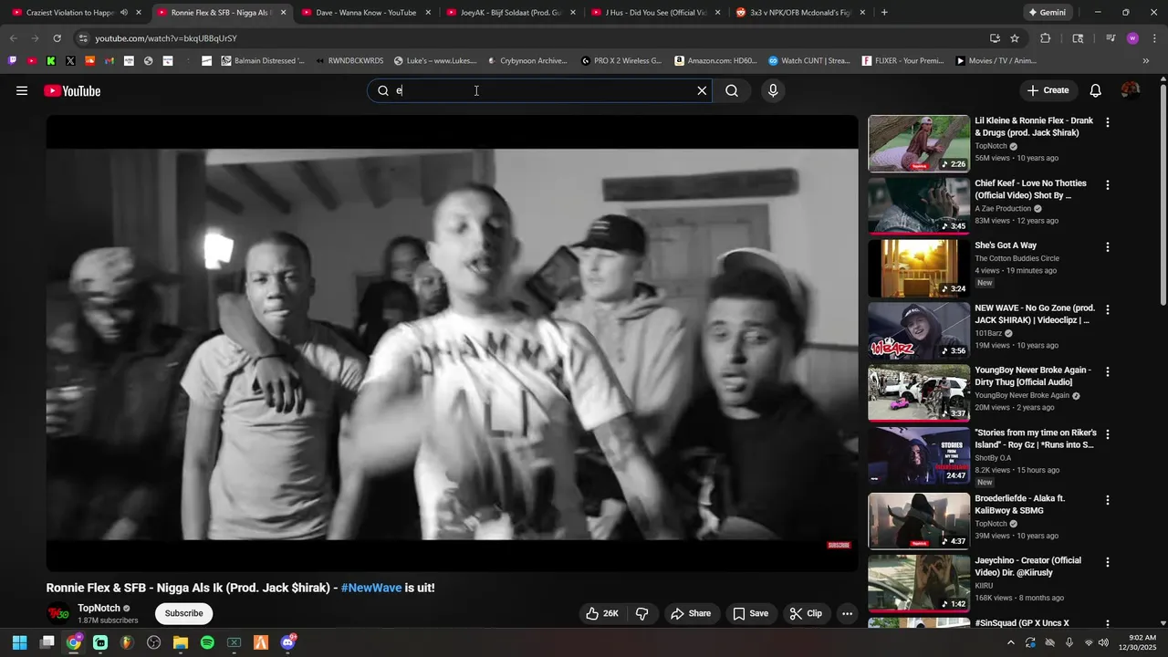The image size is (1168, 657).
Task: Reload the current page
Action: coord(57,38)
